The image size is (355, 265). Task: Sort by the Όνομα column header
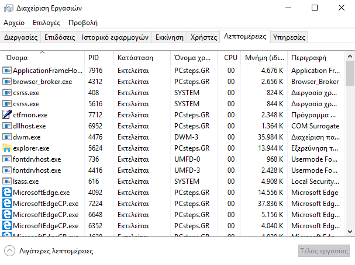[x=42, y=58]
